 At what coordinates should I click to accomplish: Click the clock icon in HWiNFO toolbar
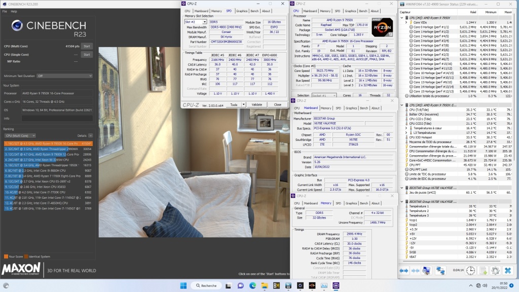pyautogui.click(x=470, y=271)
